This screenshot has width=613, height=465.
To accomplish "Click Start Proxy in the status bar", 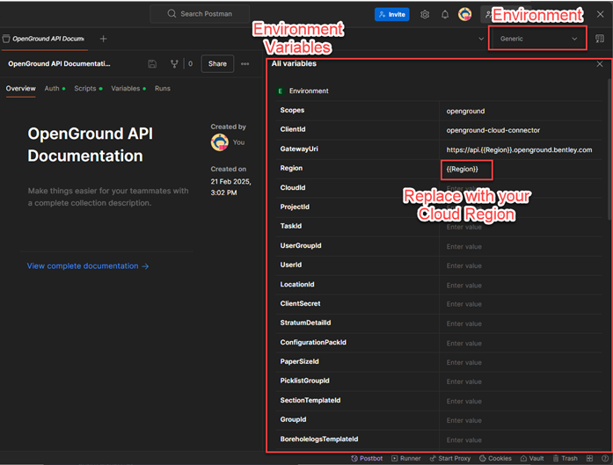I will 450,458.
